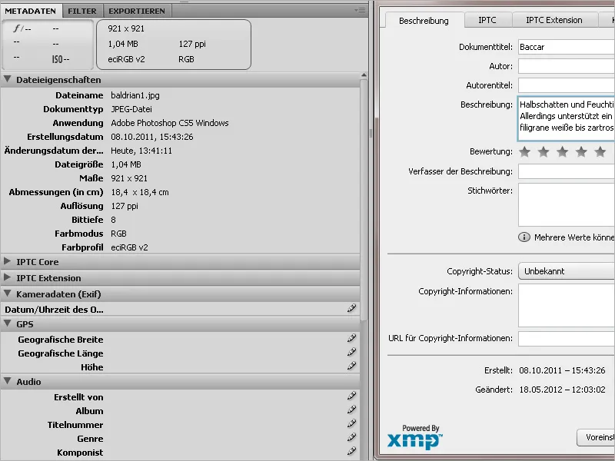Click the pencil icon next to Geografische Länge

point(351,353)
